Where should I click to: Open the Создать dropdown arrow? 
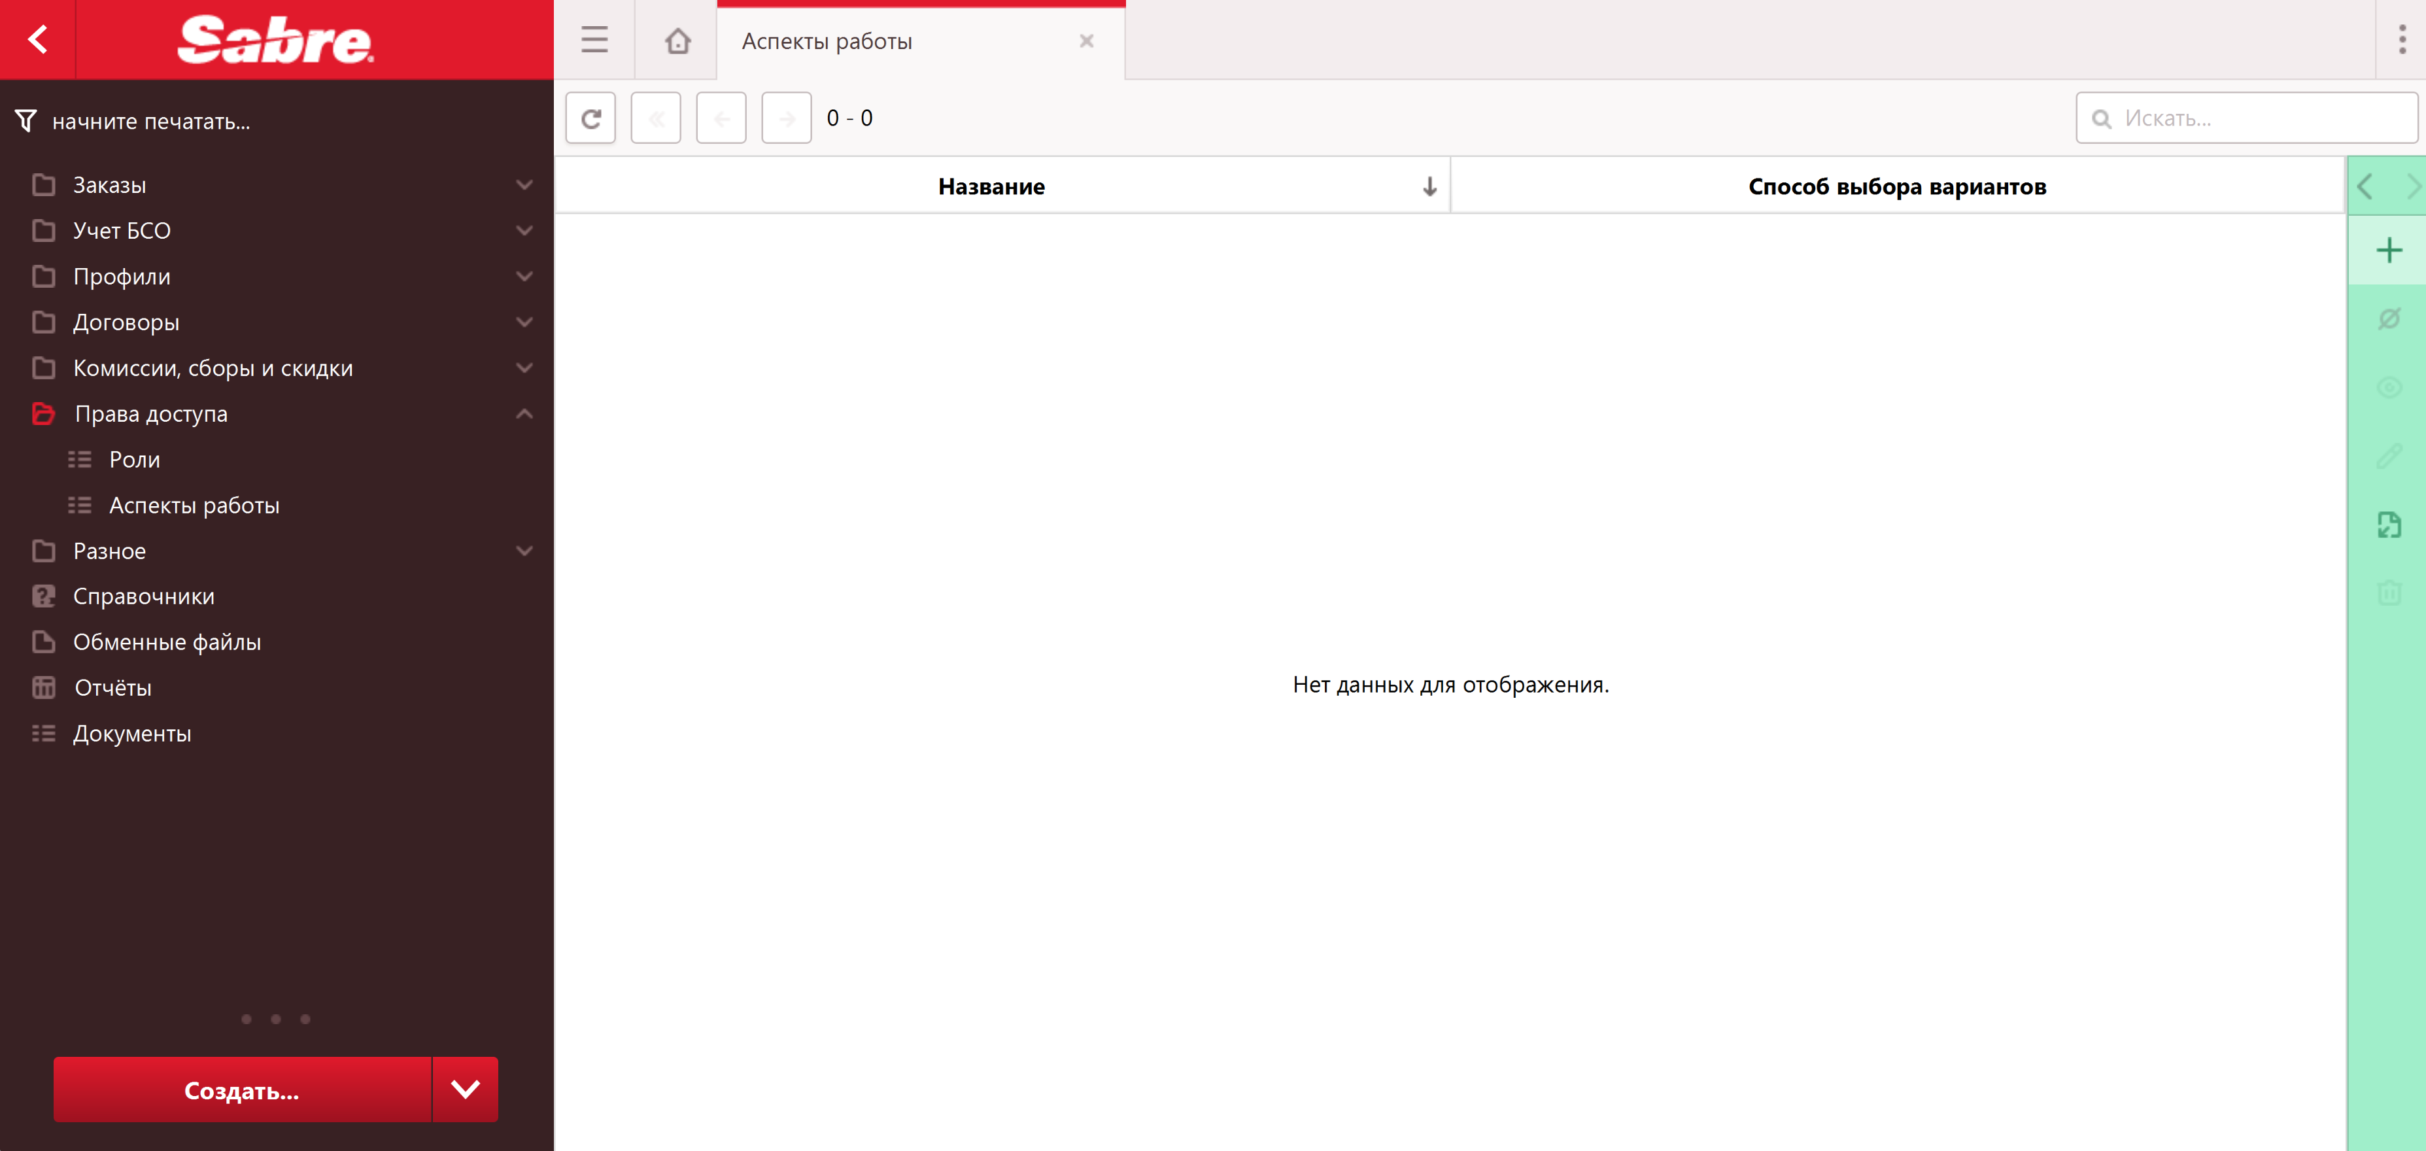click(465, 1090)
